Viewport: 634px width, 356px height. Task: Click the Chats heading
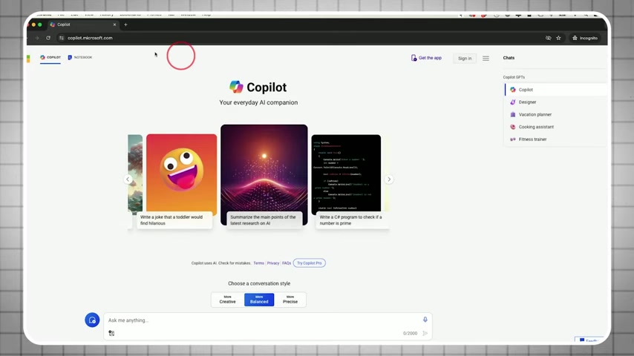509,58
